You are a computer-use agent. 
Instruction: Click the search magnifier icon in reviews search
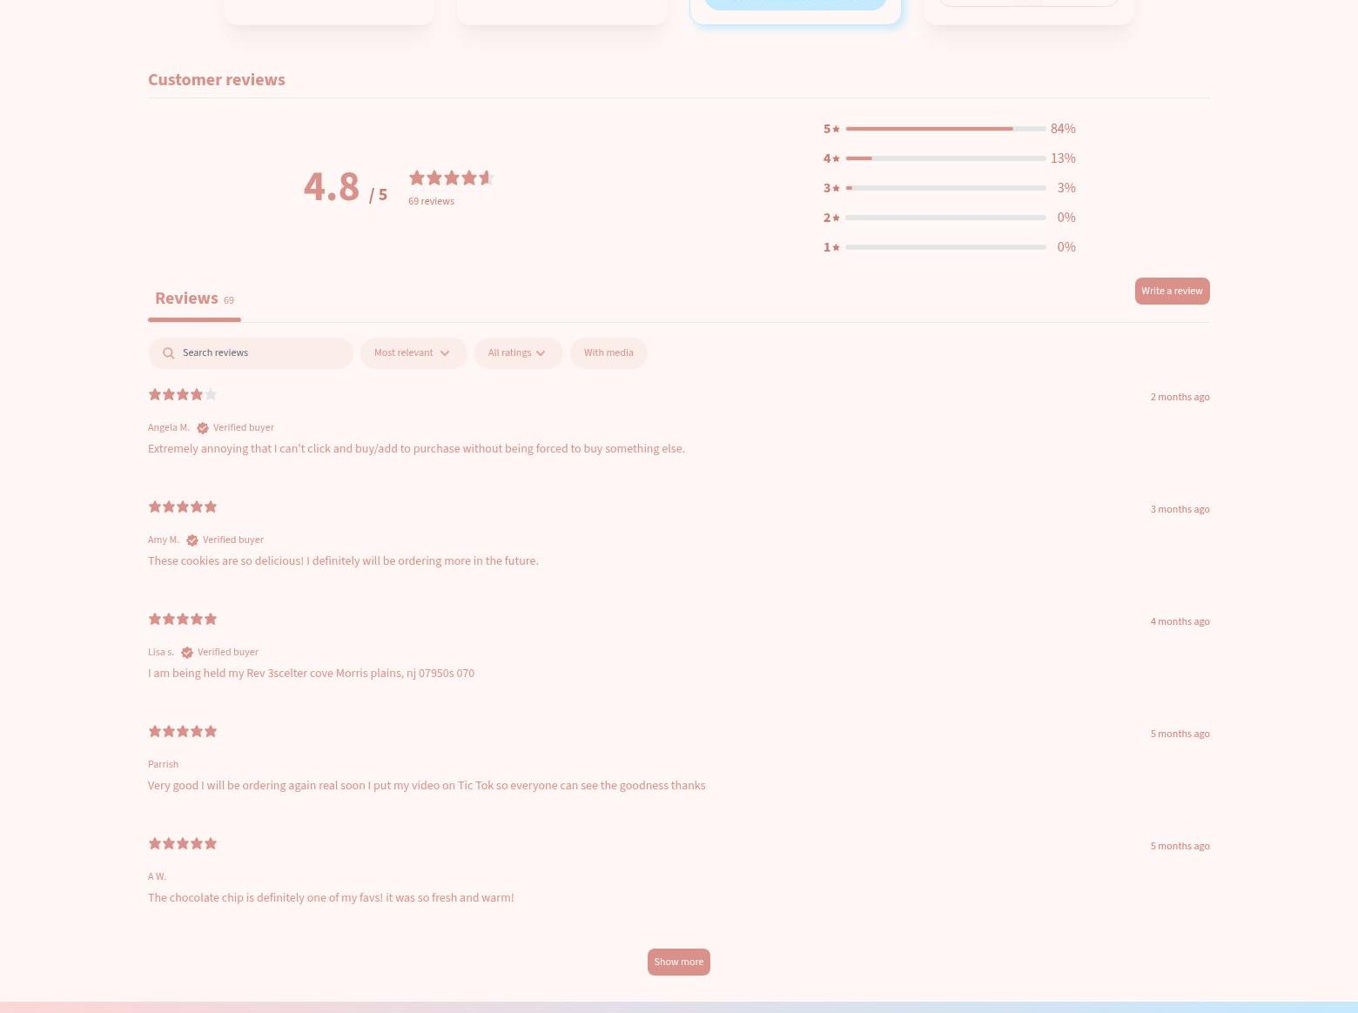click(169, 353)
